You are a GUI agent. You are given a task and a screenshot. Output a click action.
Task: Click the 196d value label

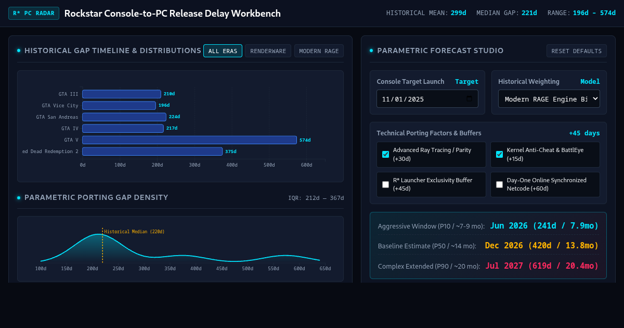pos(164,106)
